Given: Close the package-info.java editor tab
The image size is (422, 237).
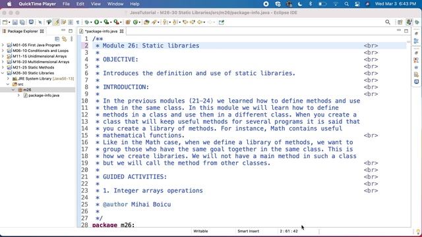Looking at the screenshot, I should click(121, 31).
